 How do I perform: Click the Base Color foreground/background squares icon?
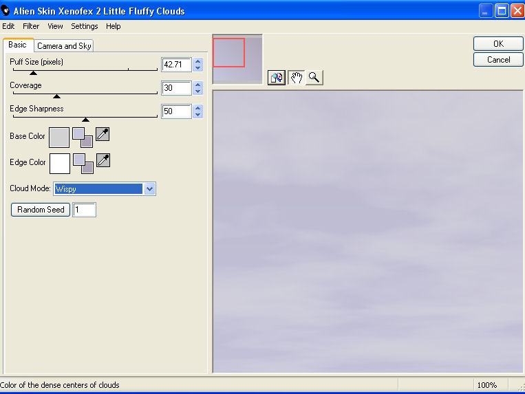[83, 137]
